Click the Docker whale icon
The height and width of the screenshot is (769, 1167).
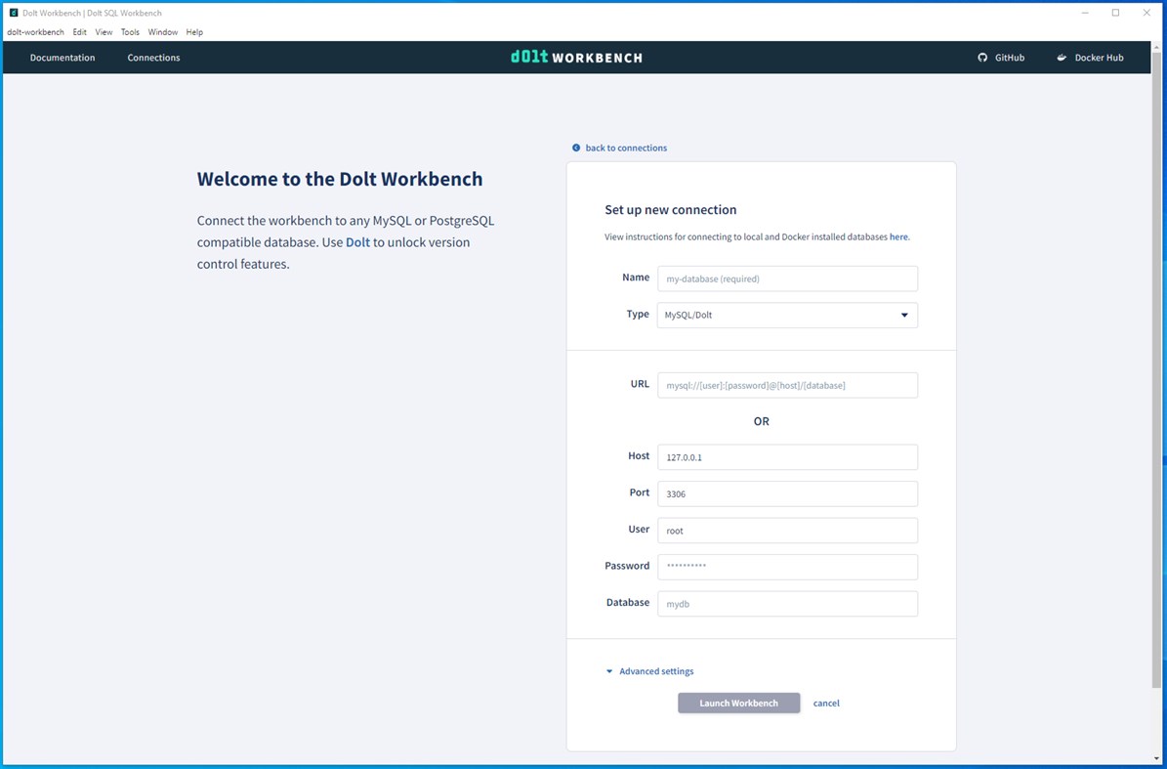tap(1062, 58)
